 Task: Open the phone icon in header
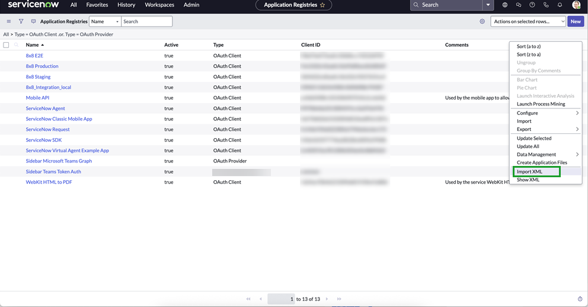tap(546, 5)
